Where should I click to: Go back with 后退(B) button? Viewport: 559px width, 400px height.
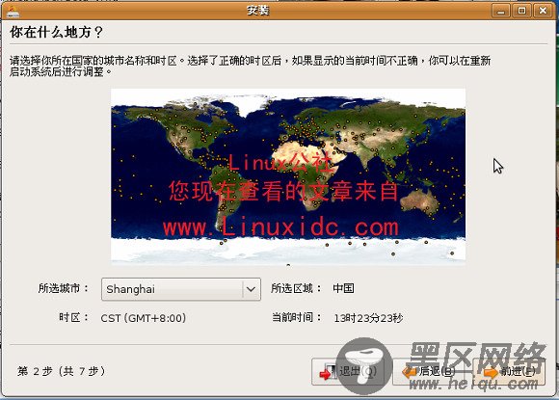pyautogui.click(x=429, y=371)
